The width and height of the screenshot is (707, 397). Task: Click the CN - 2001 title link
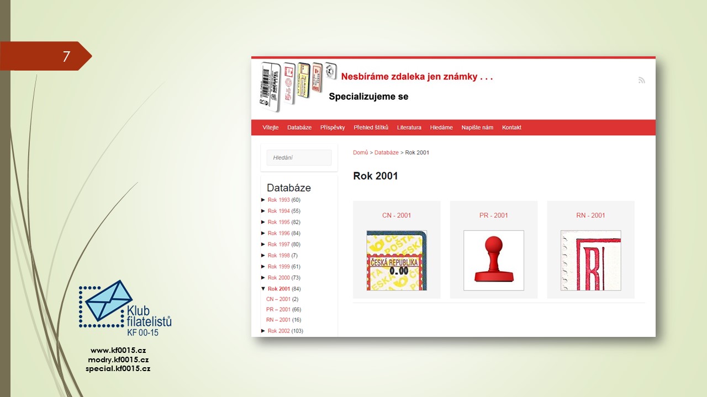[397, 216]
